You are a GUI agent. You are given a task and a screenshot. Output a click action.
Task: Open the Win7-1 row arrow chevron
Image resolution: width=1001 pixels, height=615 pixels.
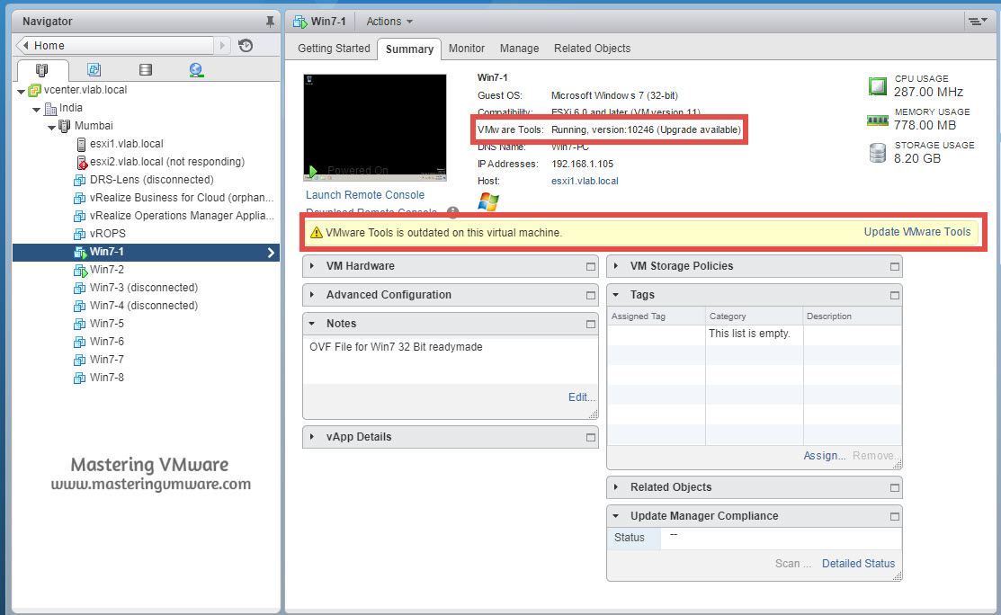(x=272, y=253)
